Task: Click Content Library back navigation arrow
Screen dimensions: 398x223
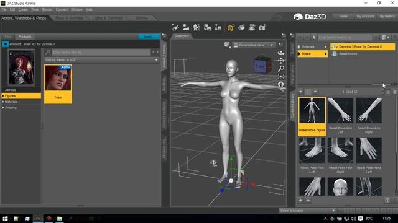Action: pyautogui.click(x=300, y=37)
